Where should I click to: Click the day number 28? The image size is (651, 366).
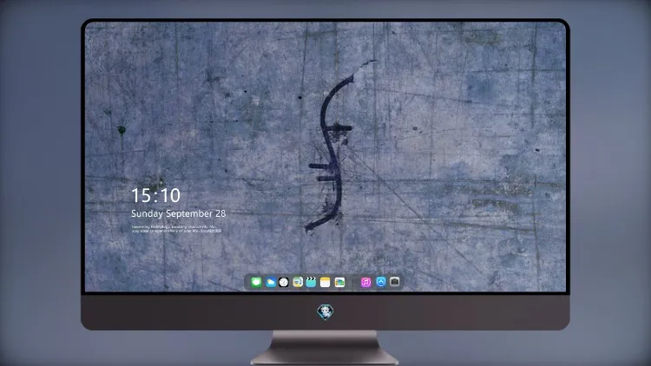point(220,213)
